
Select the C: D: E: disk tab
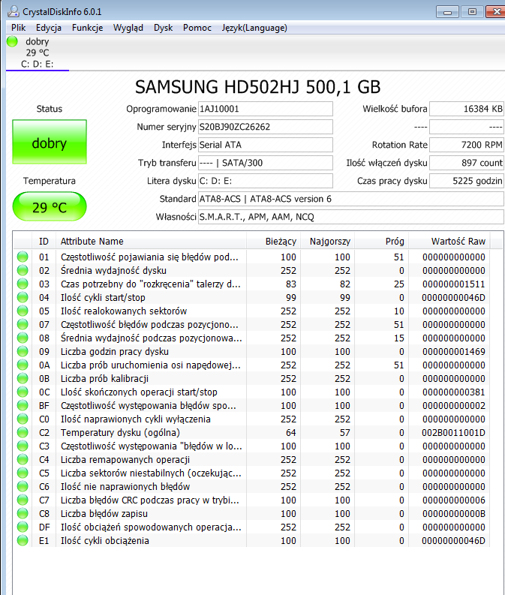tap(38, 53)
